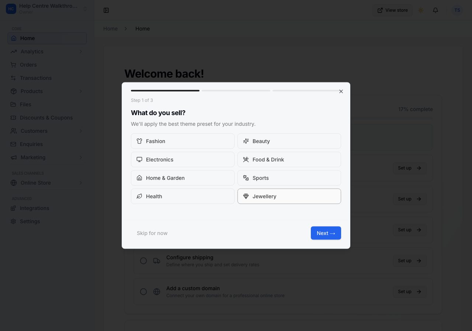Image resolution: width=472 pixels, height=331 pixels.
Task: Click Set up for Configure shipping
Action: pos(410,261)
